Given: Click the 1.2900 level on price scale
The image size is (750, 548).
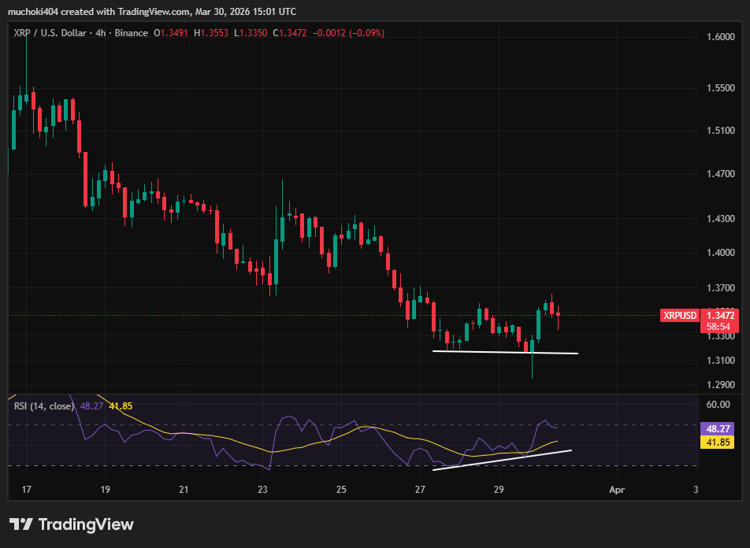Looking at the screenshot, I should pos(721,385).
